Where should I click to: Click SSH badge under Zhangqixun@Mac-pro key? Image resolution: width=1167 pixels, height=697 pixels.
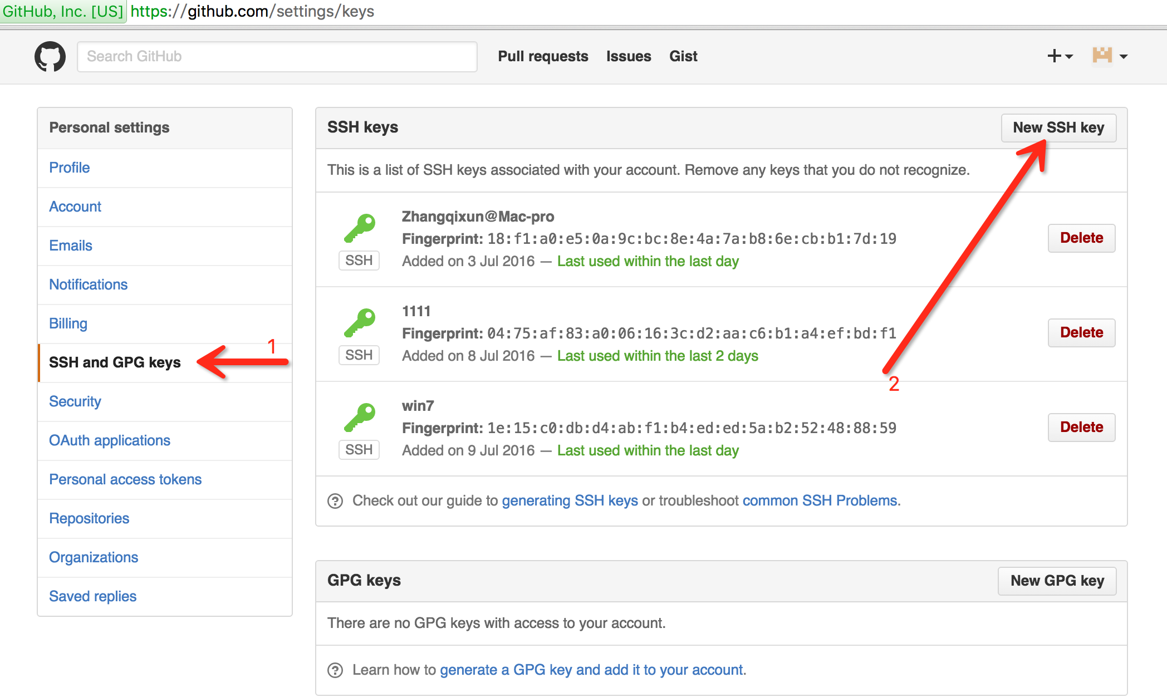pyautogui.click(x=359, y=261)
